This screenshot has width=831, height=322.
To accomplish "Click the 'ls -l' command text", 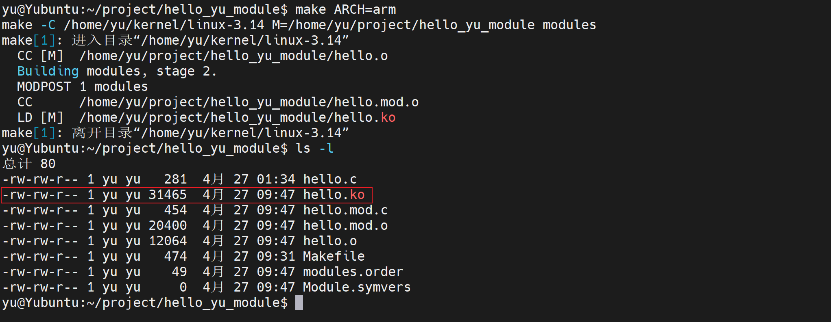I will point(315,149).
